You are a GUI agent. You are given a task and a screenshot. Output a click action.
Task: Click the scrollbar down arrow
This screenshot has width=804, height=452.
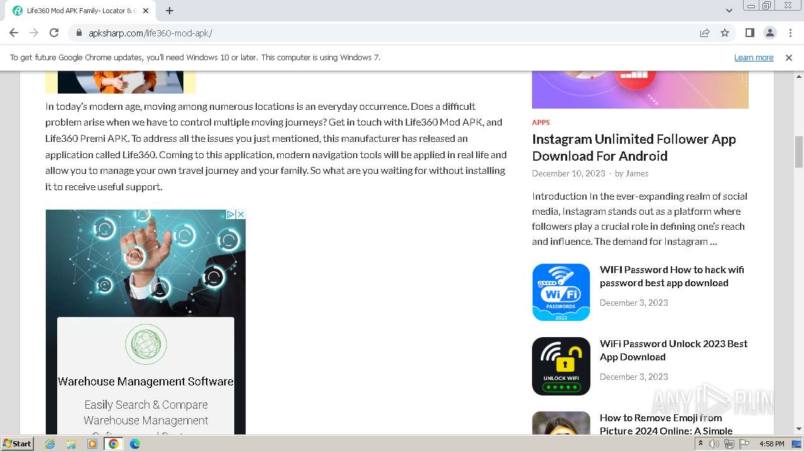pyautogui.click(x=799, y=429)
